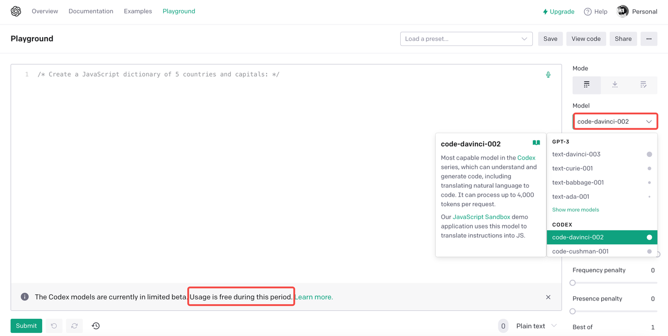Click the Upgrade lightning bolt icon
668x336 pixels.
[545, 11]
